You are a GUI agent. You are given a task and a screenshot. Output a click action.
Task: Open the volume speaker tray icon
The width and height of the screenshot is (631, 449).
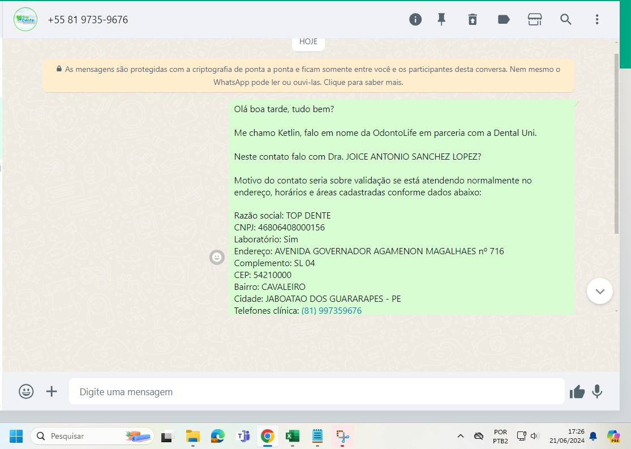click(535, 436)
